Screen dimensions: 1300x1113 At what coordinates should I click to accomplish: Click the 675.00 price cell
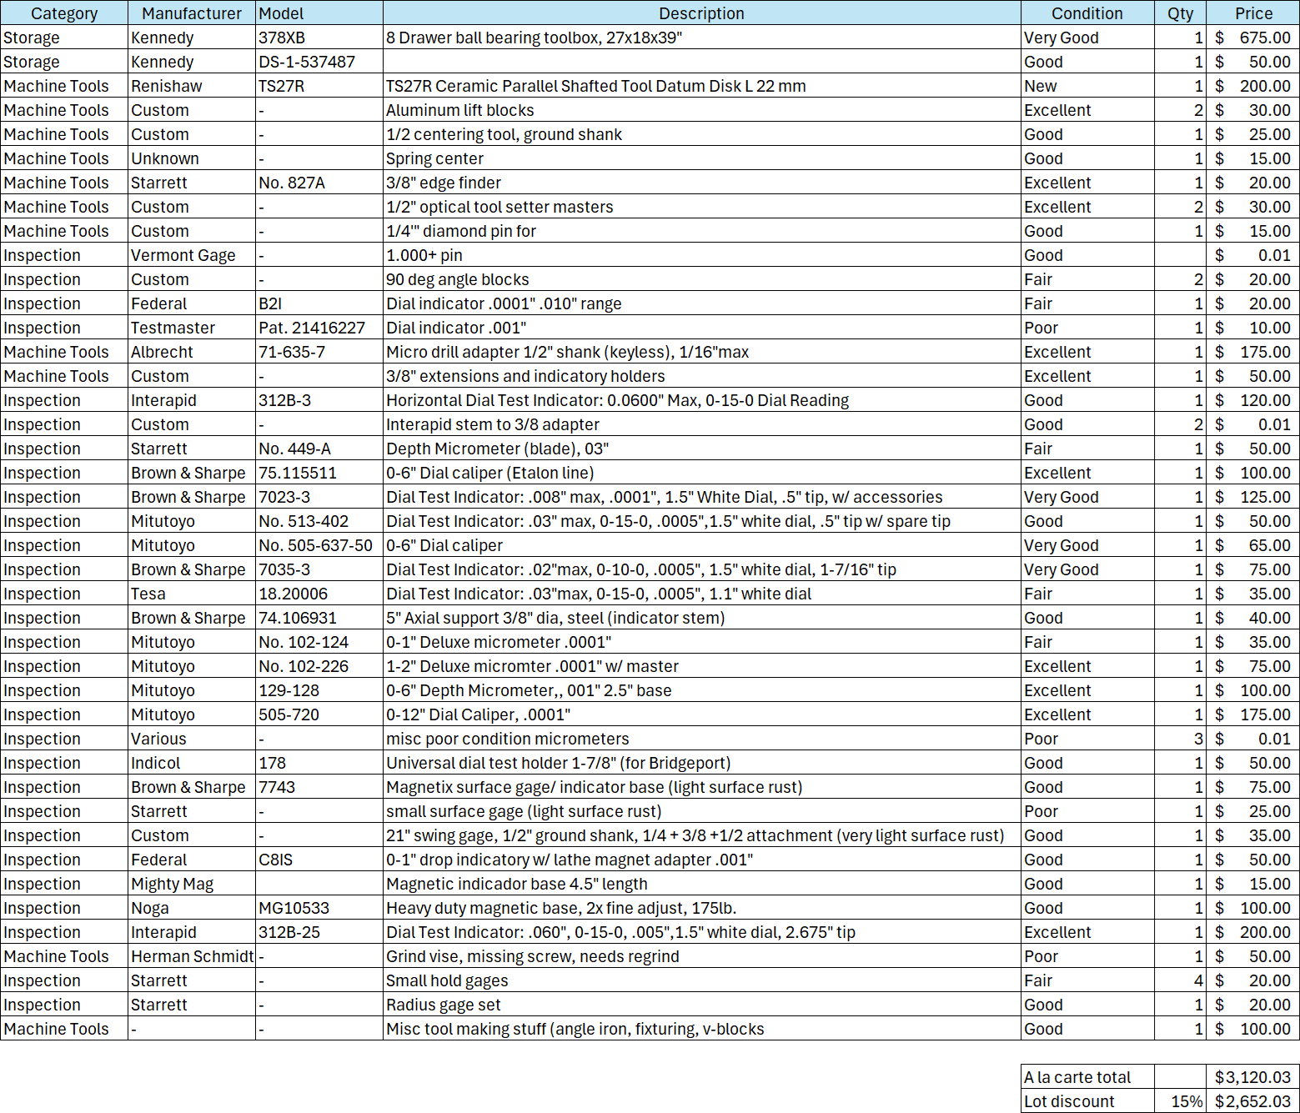pos(1253,38)
